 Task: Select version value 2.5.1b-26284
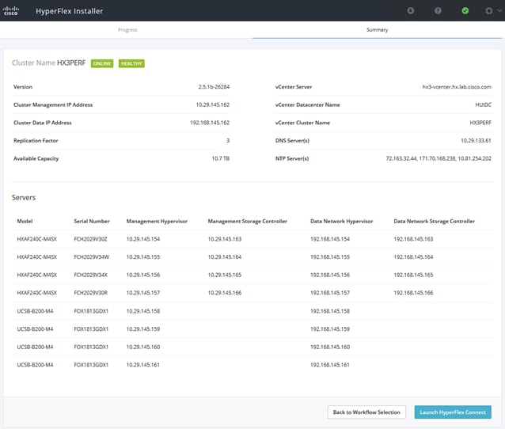click(x=214, y=86)
